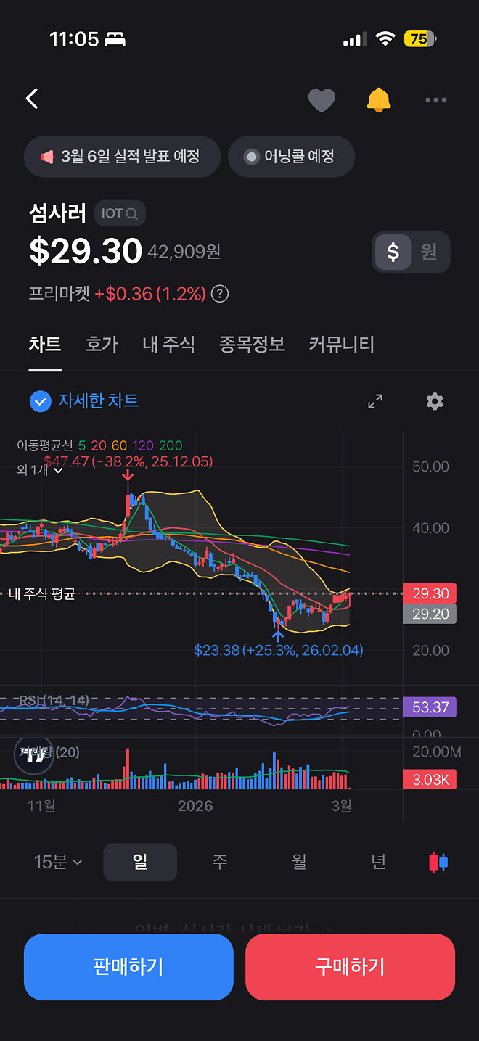Tap the 29.30 current price tag
The height and width of the screenshot is (1041, 479).
tap(430, 593)
